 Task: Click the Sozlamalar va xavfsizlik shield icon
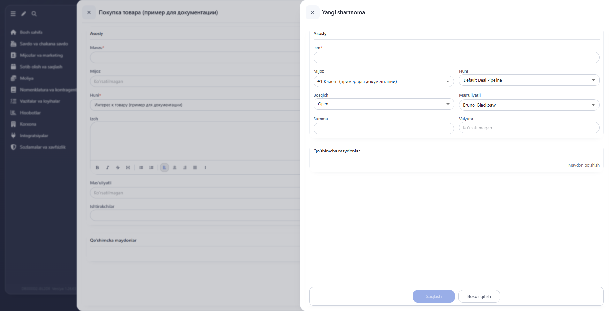(13, 147)
